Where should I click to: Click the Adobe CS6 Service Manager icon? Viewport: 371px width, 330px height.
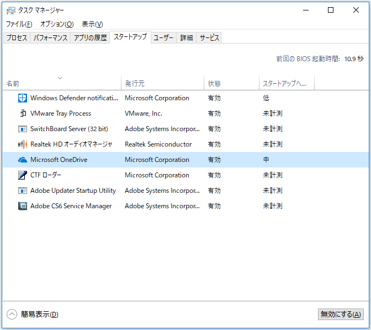pyautogui.click(x=23, y=206)
